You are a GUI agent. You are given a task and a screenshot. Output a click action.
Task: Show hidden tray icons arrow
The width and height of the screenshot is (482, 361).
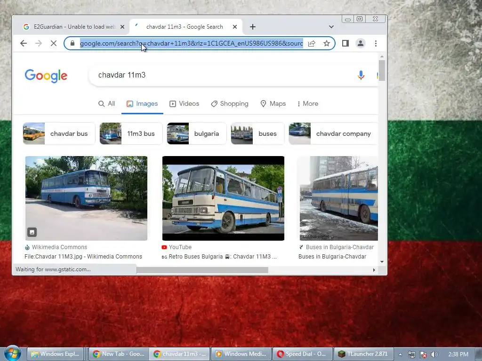tap(400, 354)
